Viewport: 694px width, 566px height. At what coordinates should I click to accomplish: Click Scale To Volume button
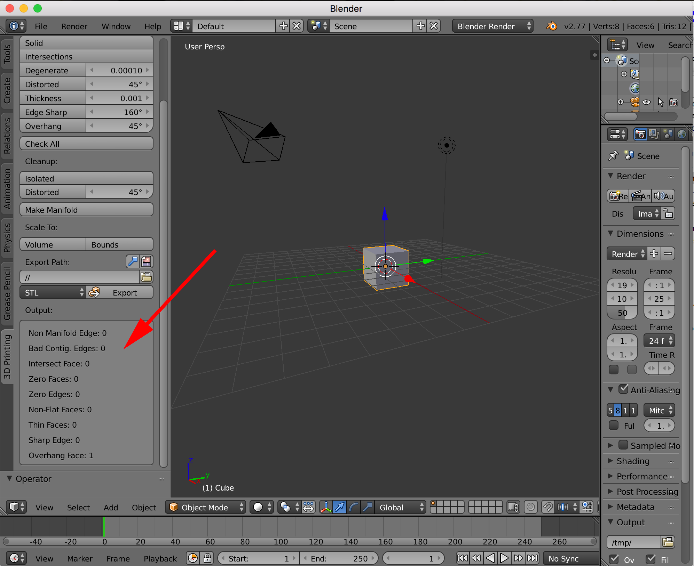pyautogui.click(x=53, y=244)
